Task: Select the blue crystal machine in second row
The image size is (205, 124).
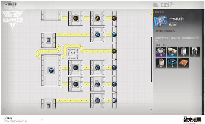Action: click(98, 35)
